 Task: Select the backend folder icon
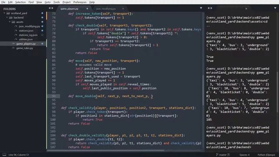(x=10, y=17)
